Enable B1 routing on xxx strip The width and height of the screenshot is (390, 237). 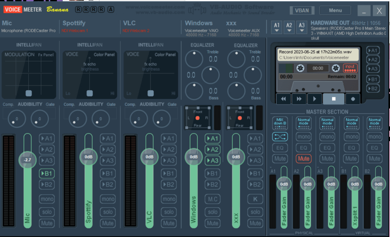pos(255,173)
